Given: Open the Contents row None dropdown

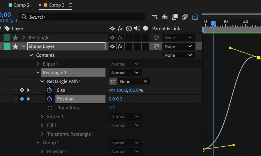Looking at the screenshot, I should 179,55.
